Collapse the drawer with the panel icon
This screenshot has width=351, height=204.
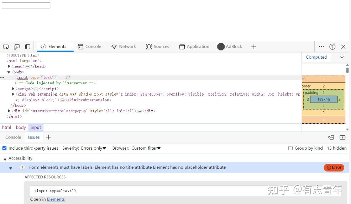click(x=342, y=138)
